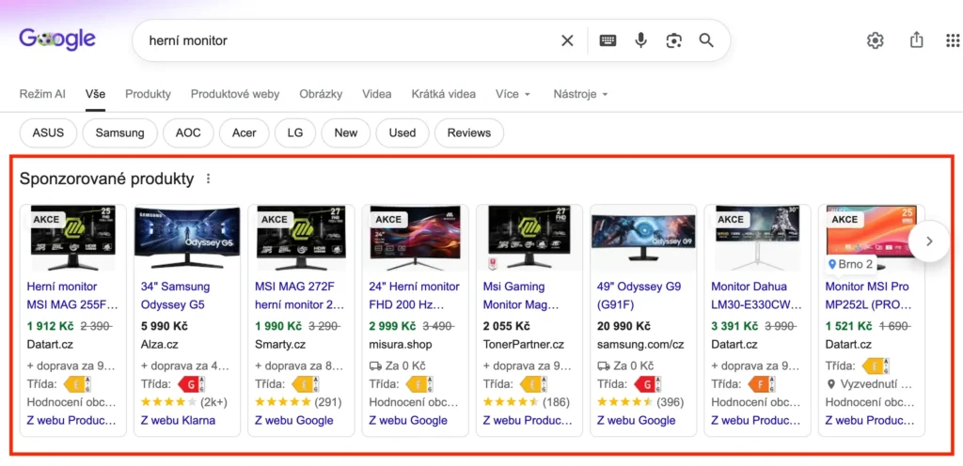Open the on-screen keyboard icon
The height and width of the screenshot is (466, 963).
click(608, 40)
